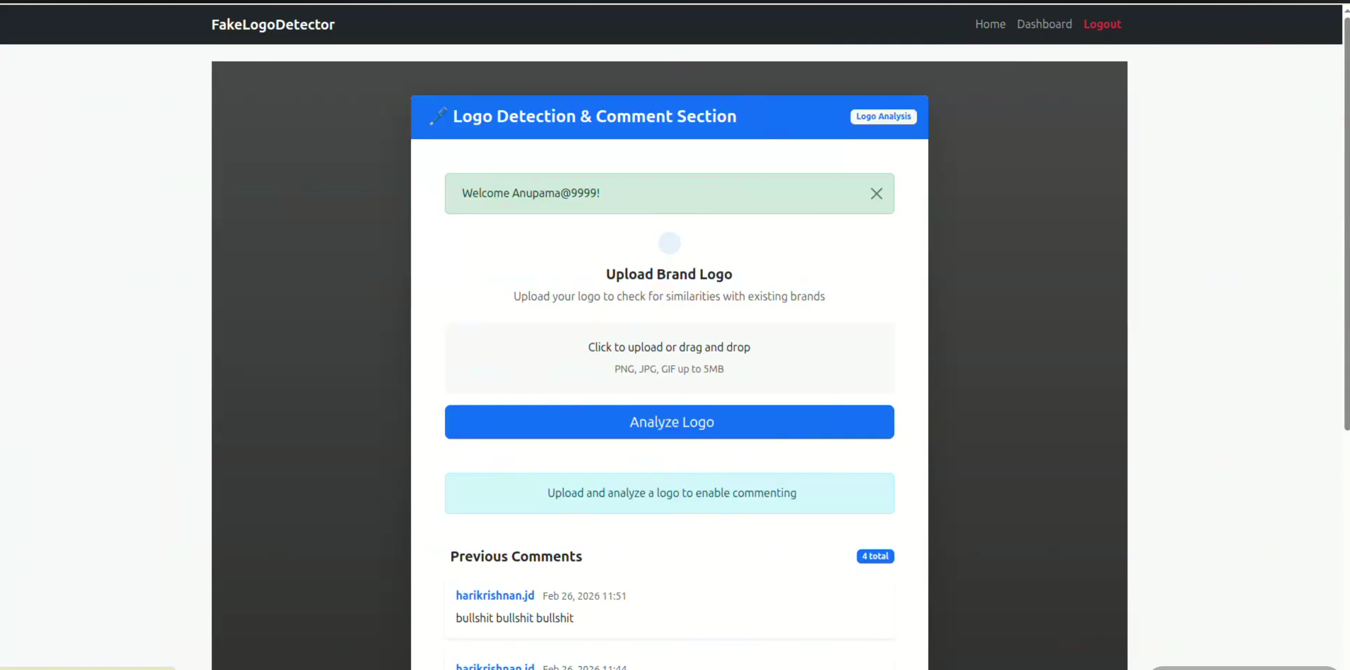Click the Upload Brand Logo heading
The image size is (1350, 670).
[x=669, y=274]
